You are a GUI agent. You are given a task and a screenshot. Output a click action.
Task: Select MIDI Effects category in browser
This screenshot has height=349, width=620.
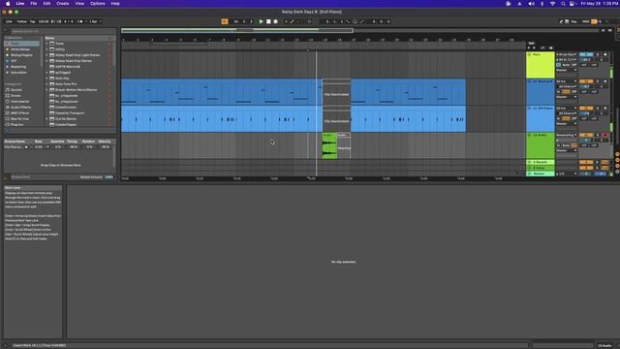click(19, 113)
